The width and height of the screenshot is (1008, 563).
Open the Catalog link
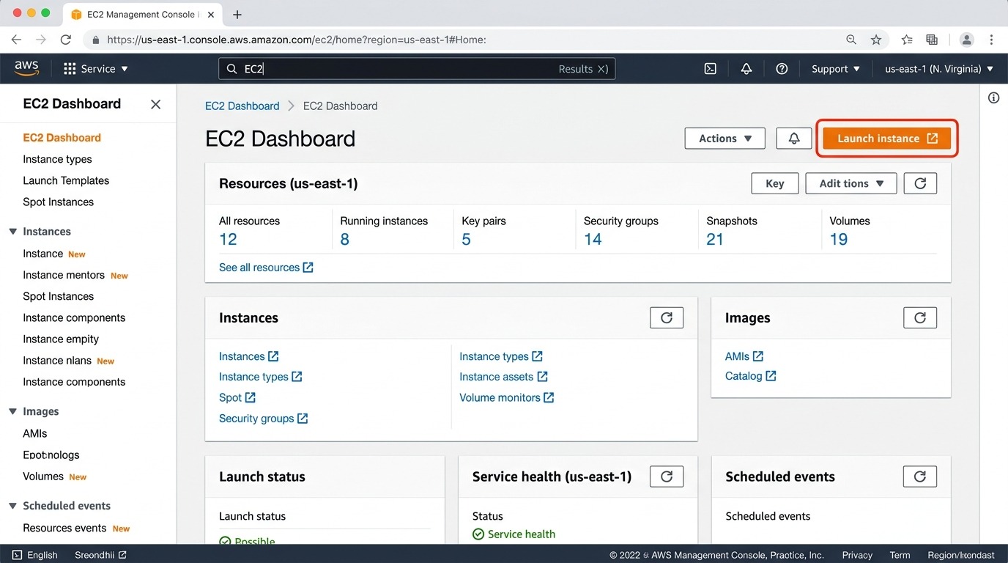pos(750,376)
